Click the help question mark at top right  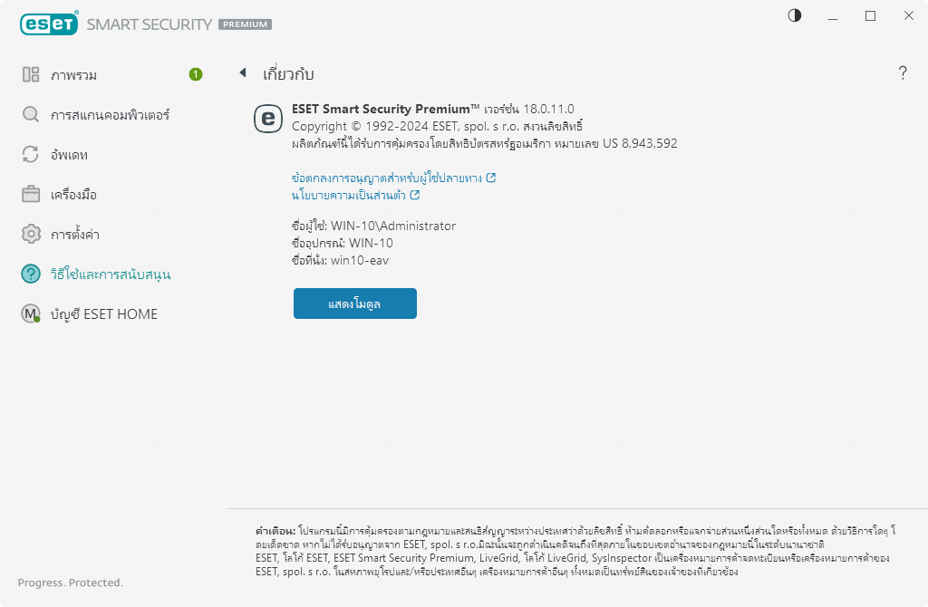903,74
